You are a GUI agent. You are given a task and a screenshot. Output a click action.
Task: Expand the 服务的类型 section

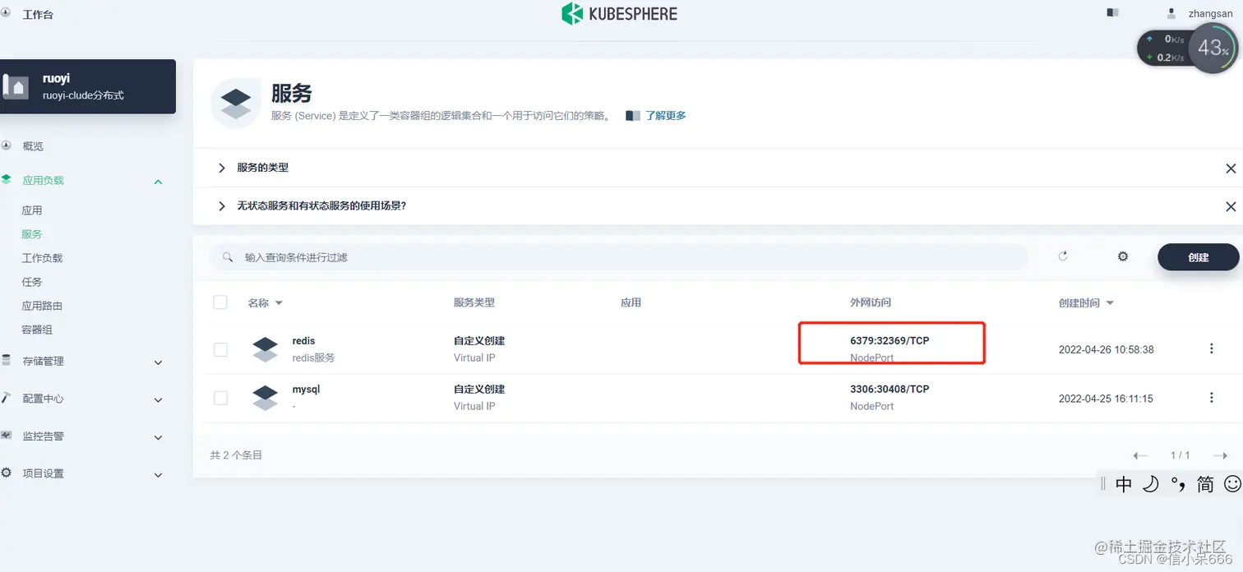pyautogui.click(x=221, y=168)
